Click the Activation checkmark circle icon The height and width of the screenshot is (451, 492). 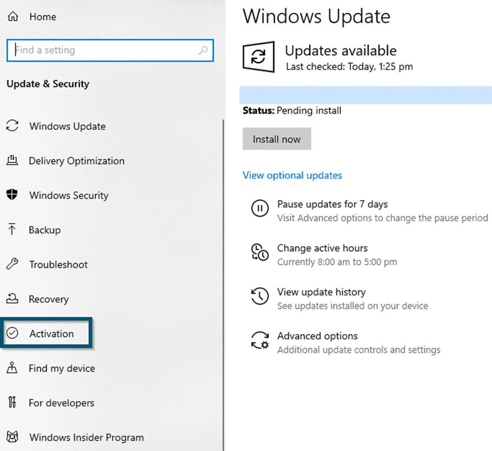tap(12, 333)
